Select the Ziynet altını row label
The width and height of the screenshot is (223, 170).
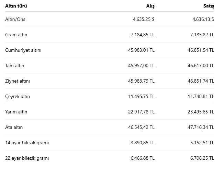click(x=18, y=81)
